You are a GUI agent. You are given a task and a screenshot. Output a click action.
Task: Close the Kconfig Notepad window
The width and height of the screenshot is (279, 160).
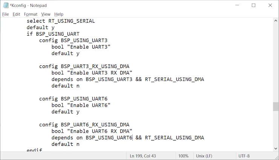[270, 5]
